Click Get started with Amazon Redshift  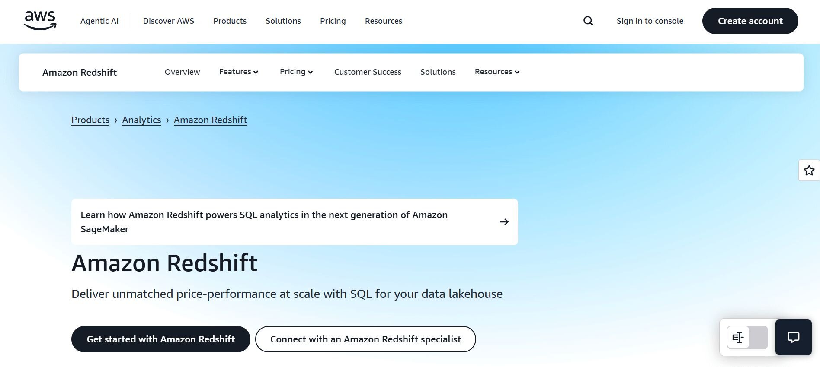(160, 339)
